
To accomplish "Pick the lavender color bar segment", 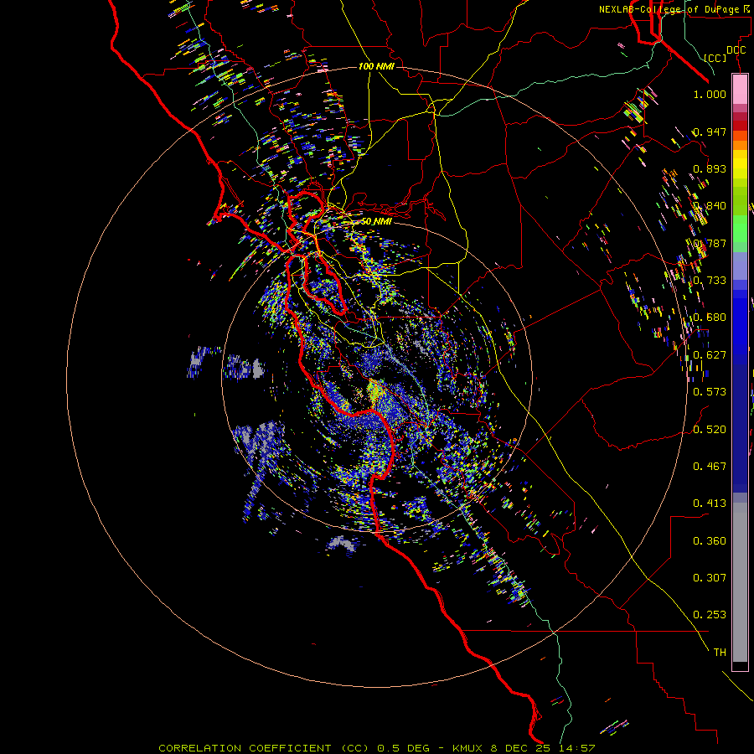I will pos(740,266).
